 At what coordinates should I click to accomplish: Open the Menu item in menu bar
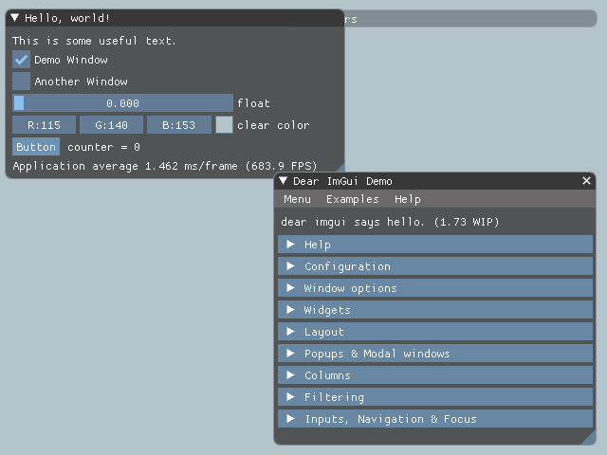coord(297,199)
